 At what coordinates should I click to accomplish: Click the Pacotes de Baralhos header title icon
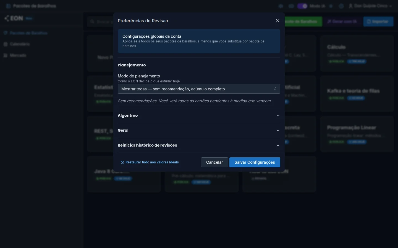[x=8, y=6]
